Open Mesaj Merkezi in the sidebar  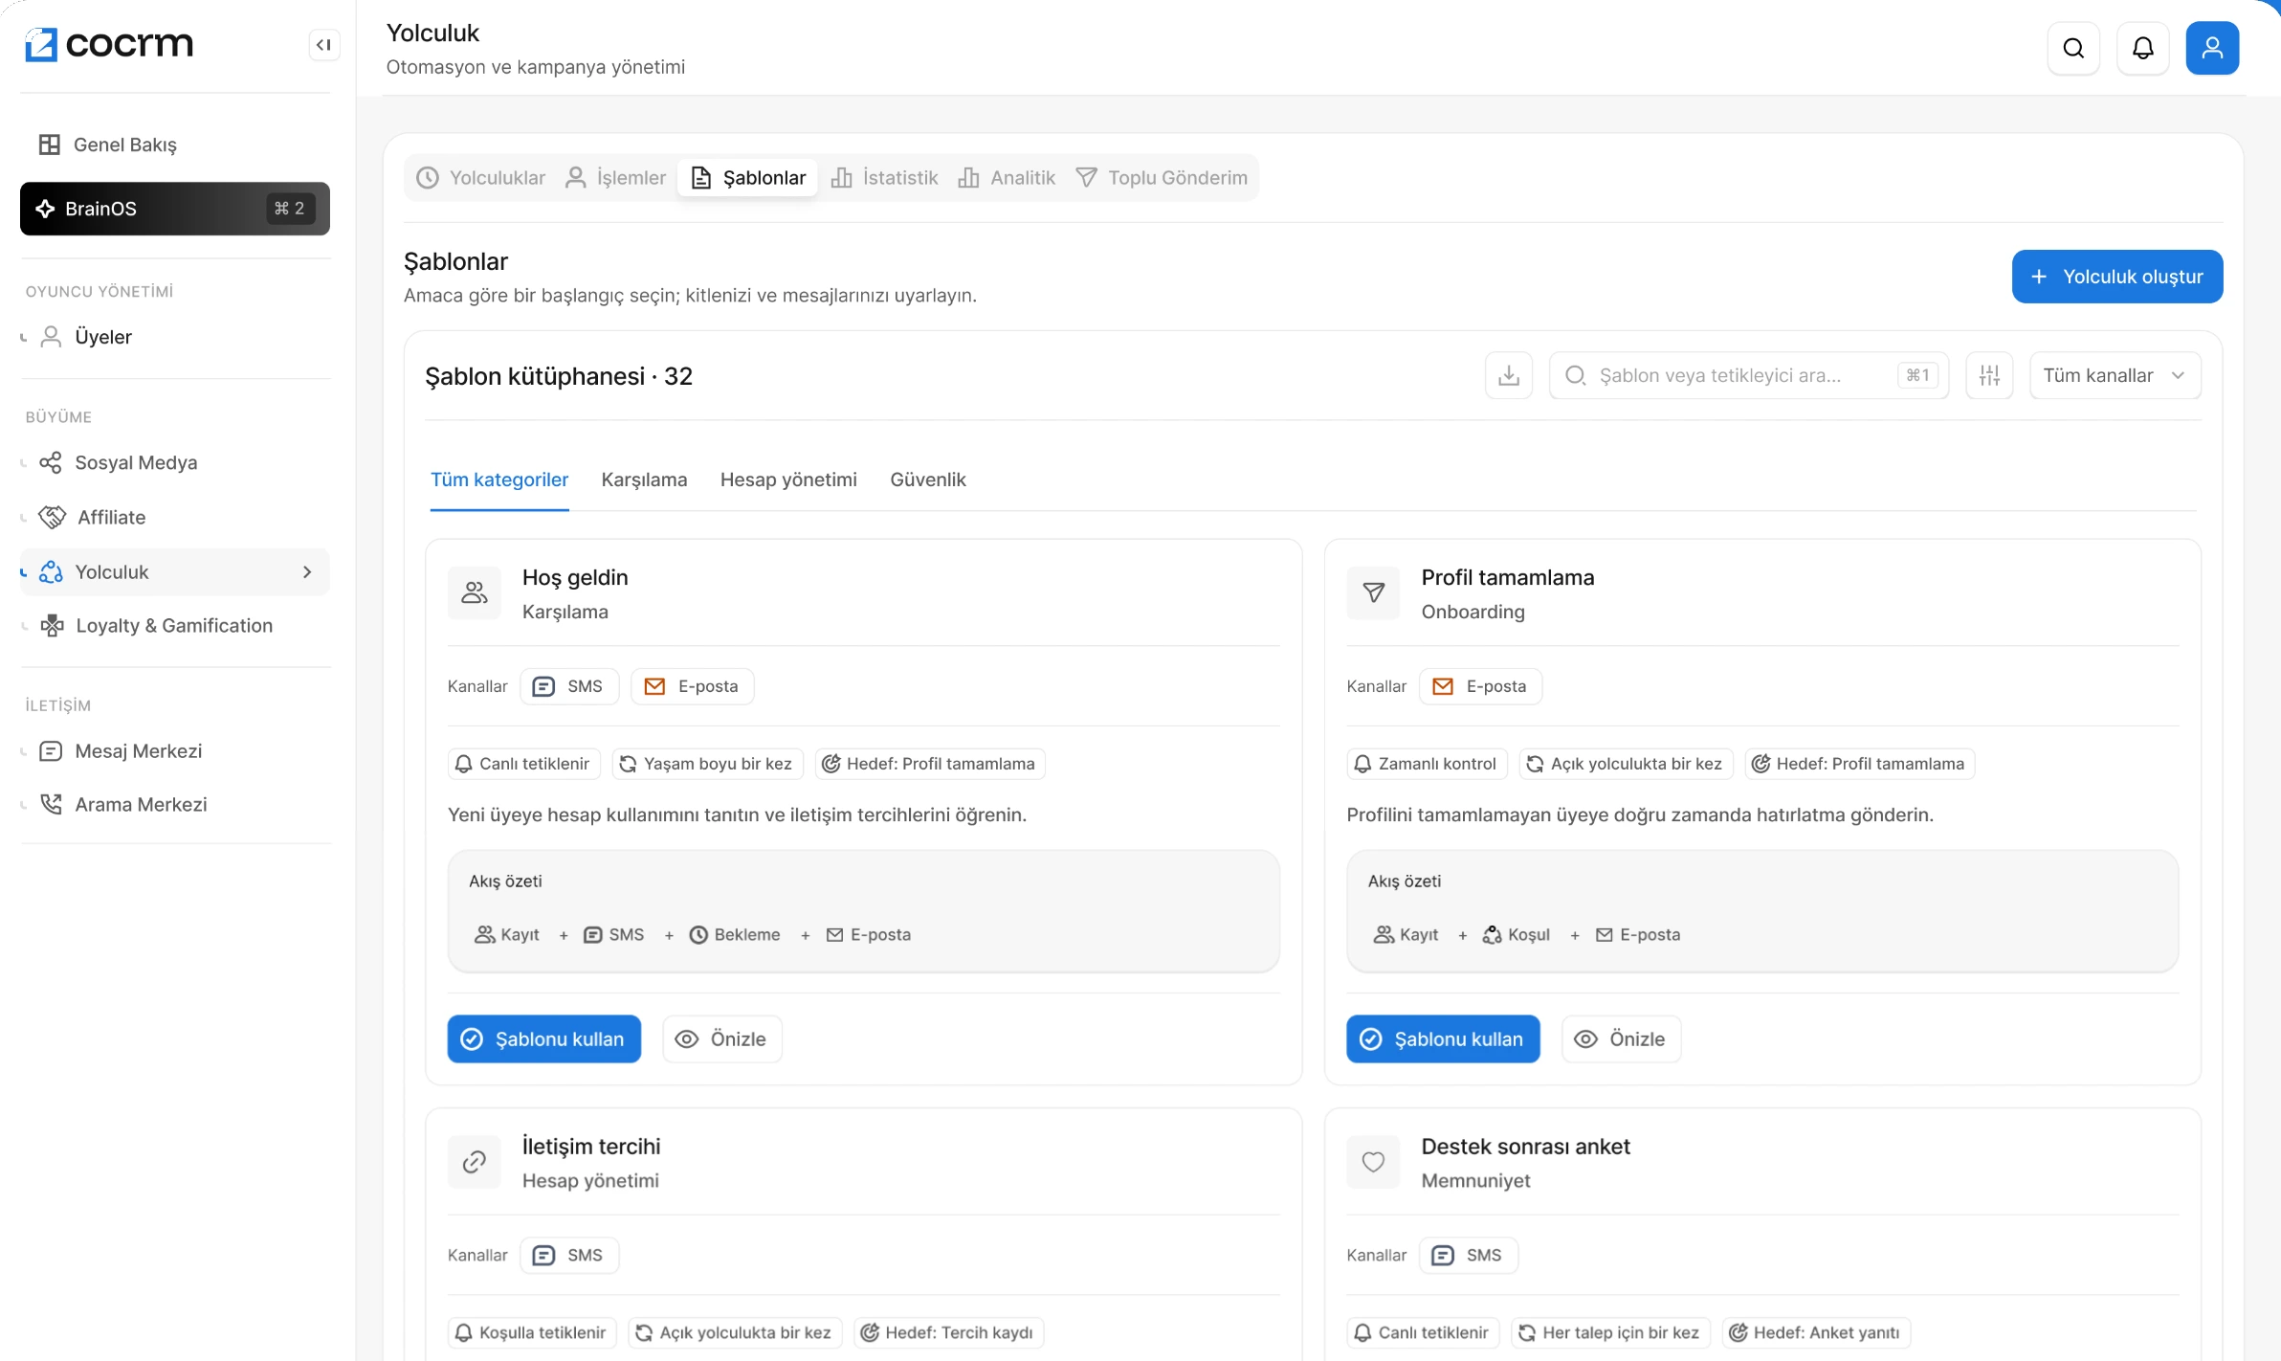(x=175, y=751)
